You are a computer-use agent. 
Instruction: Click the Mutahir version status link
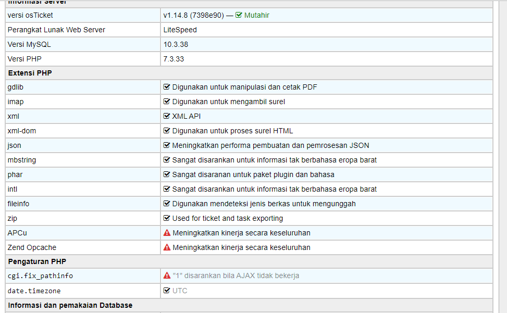(256, 16)
